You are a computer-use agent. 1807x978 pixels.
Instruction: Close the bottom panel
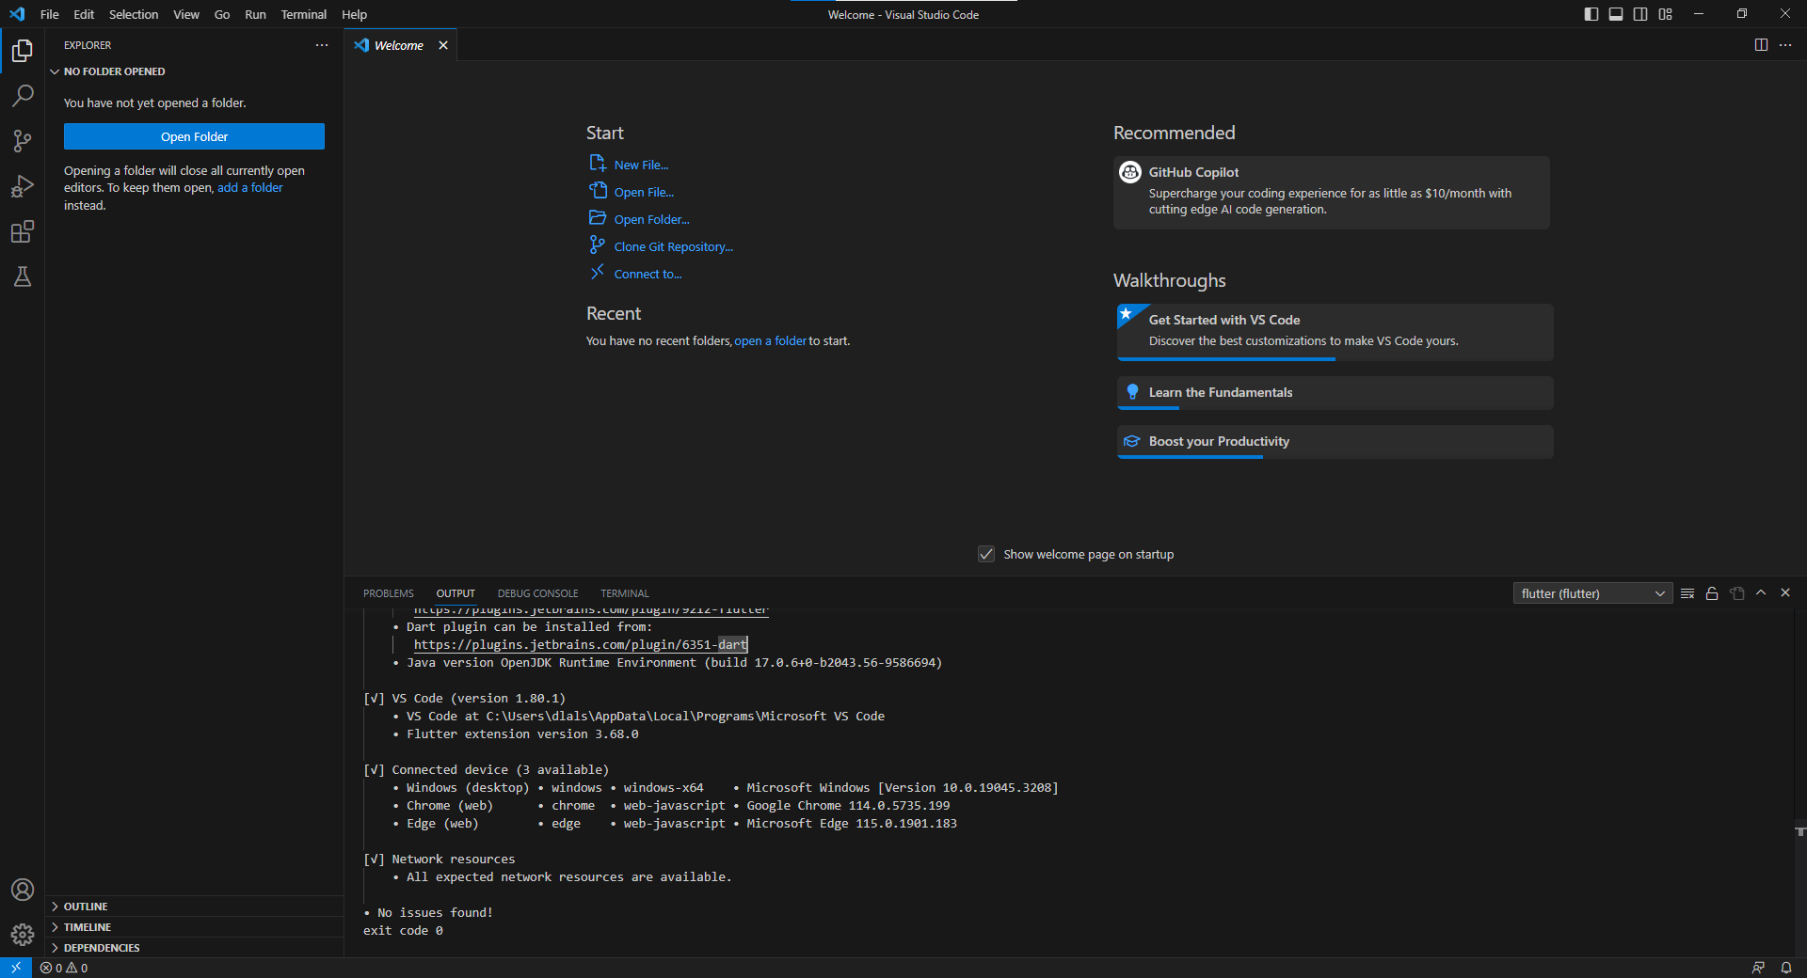(x=1785, y=592)
